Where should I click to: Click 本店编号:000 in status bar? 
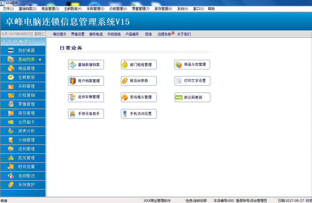(x=224, y=200)
